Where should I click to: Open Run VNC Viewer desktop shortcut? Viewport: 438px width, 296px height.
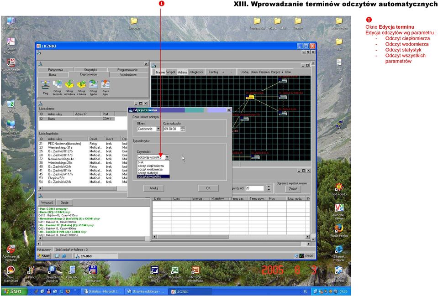click(339, 212)
